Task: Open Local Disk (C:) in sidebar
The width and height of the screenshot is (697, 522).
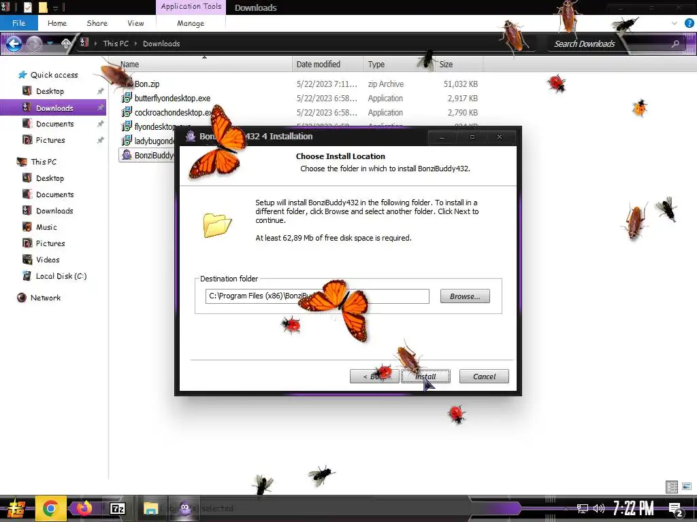Action: [61, 276]
